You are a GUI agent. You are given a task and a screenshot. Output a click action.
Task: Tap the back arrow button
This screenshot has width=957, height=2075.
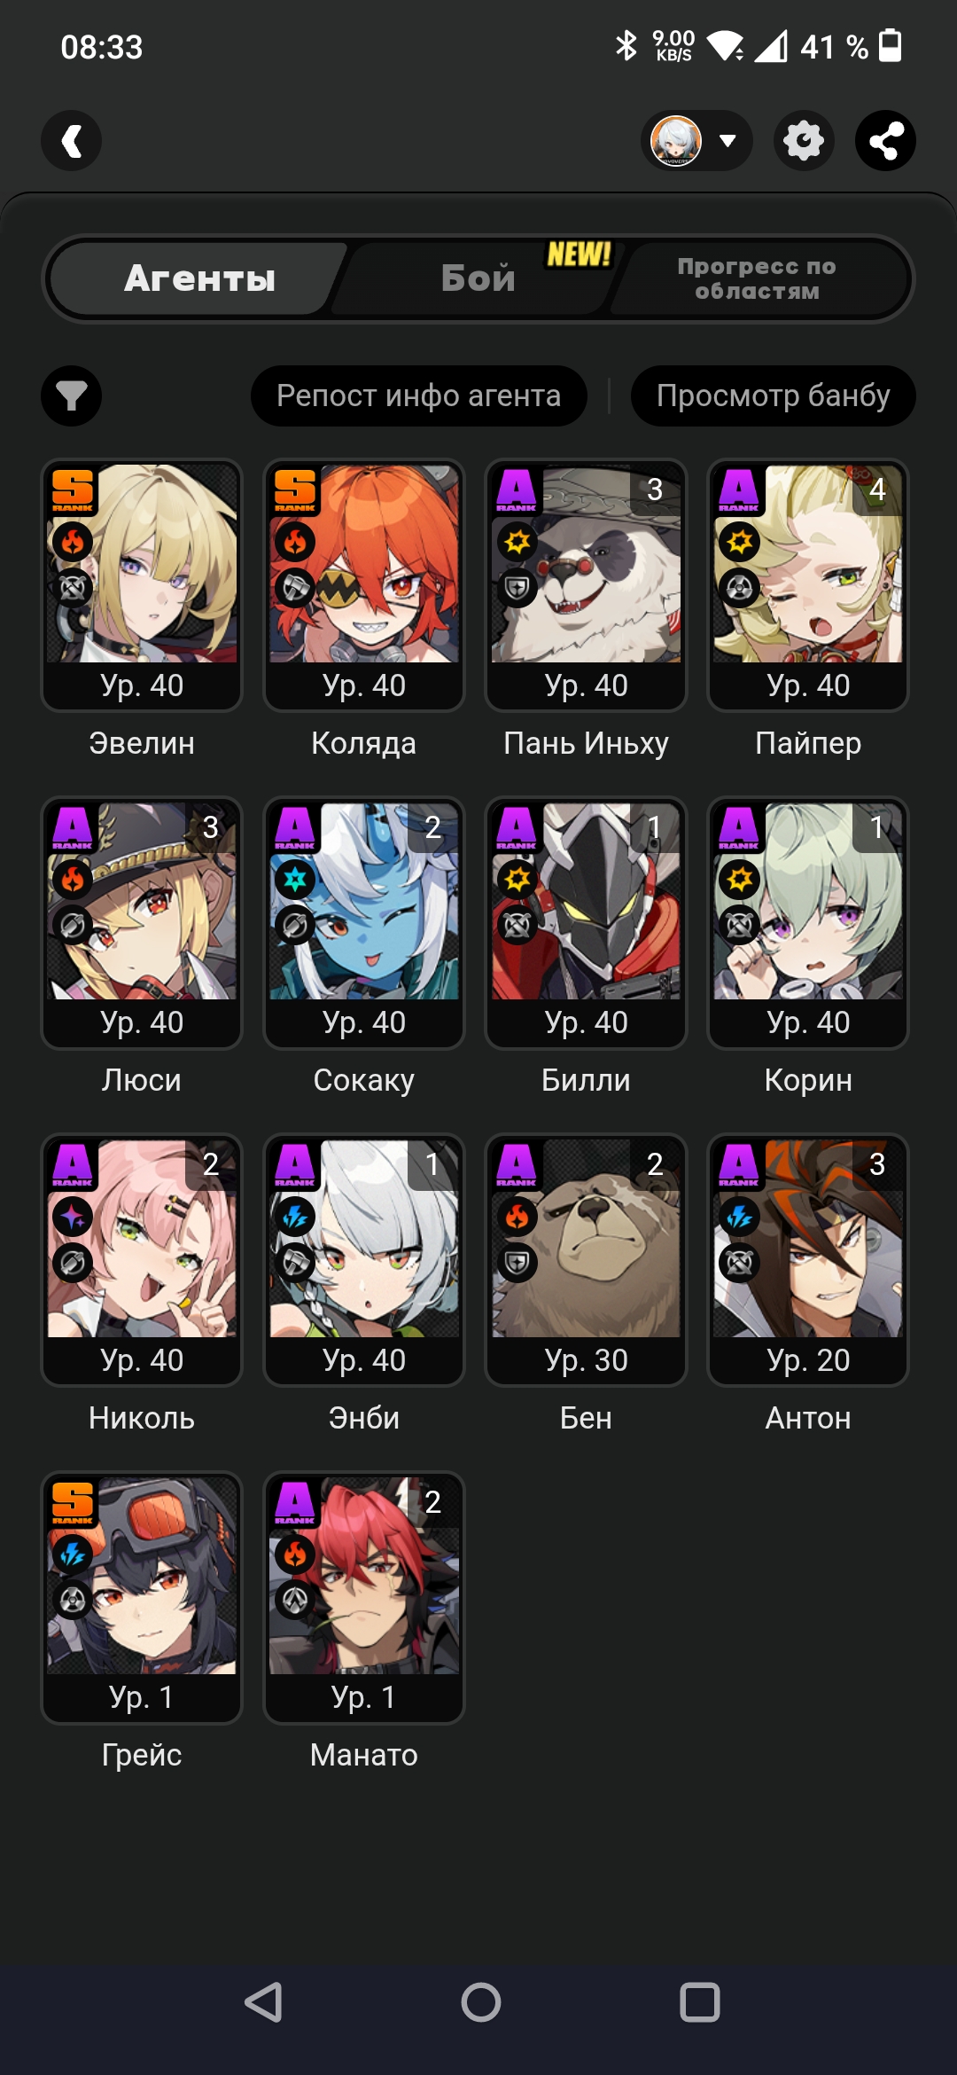point(72,141)
